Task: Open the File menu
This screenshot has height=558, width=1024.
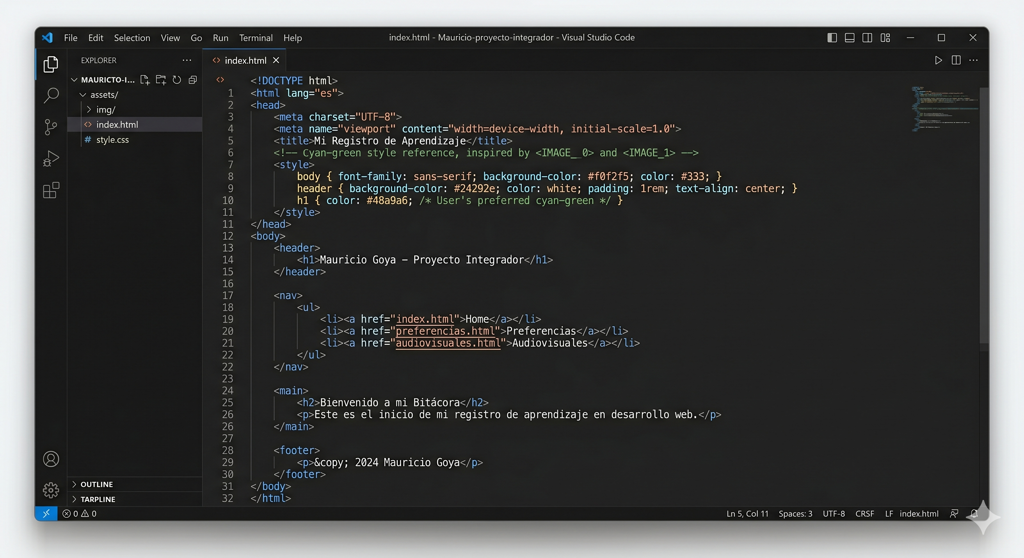Action: coord(71,38)
